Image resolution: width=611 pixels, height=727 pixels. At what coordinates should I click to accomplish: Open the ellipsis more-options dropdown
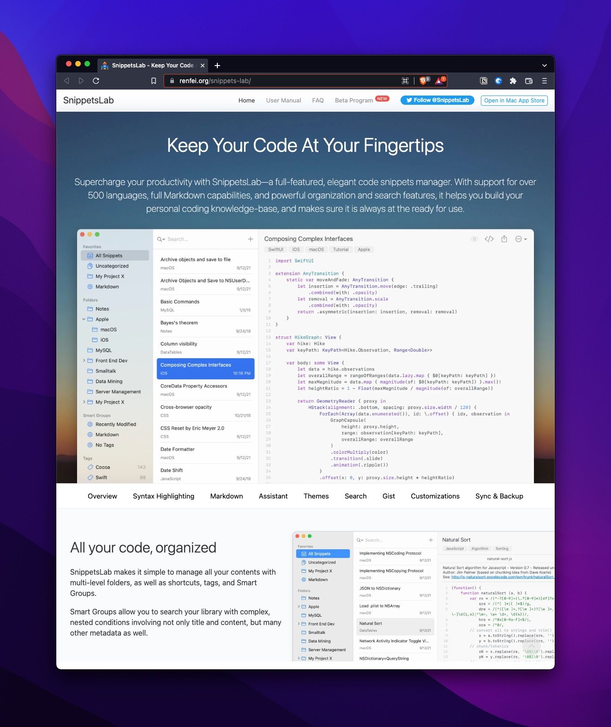(521, 239)
